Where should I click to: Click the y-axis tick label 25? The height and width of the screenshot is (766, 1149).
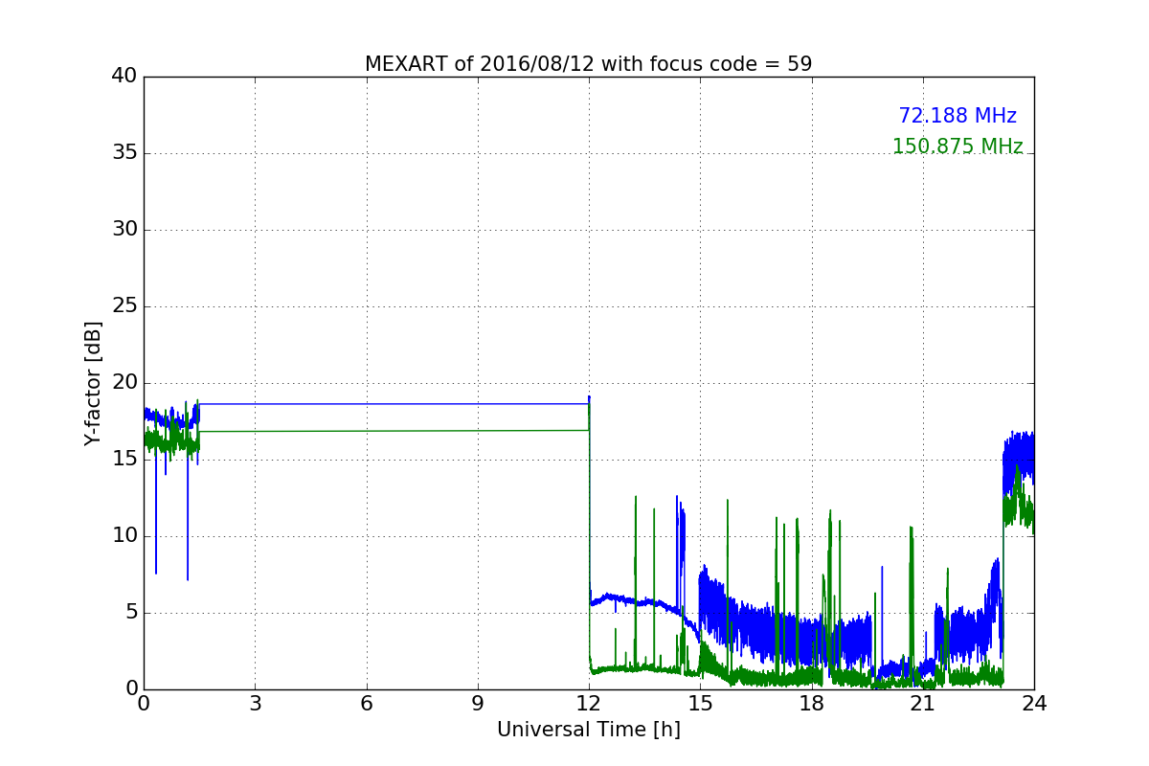pyautogui.click(x=124, y=306)
